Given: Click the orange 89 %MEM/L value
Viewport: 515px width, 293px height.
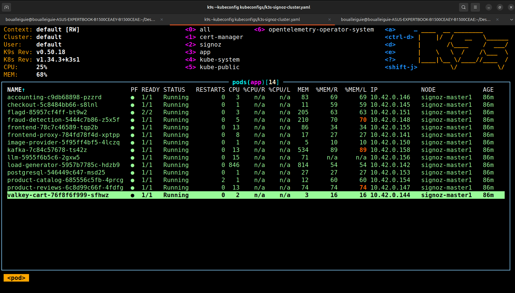Looking at the screenshot, I should [363, 150].
